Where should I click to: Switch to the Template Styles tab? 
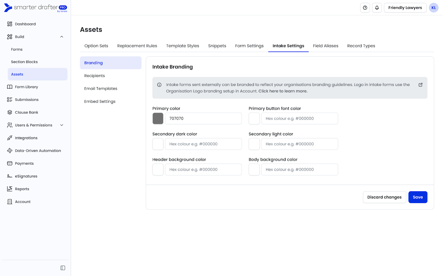(x=182, y=46)
